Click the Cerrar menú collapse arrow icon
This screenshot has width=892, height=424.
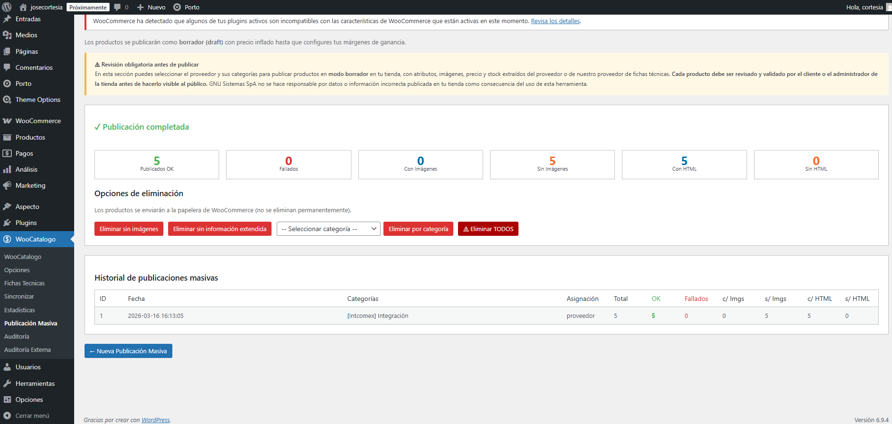(x=7, y=416)
